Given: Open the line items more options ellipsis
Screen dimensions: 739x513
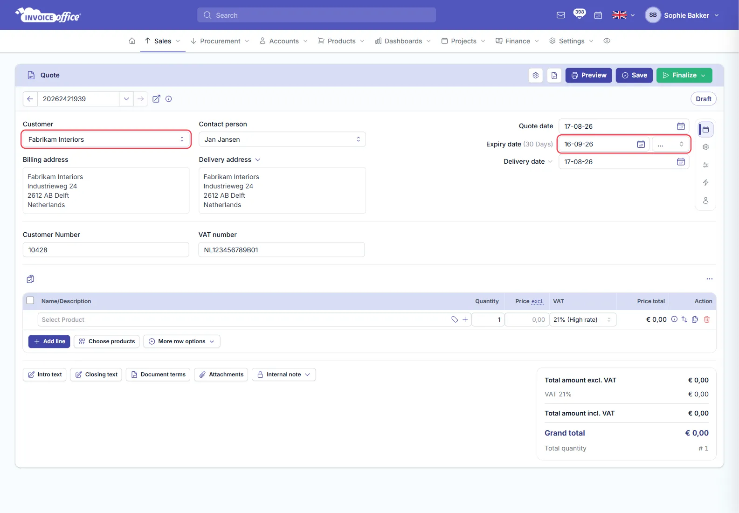Looking at the screenshot, I should [x=709, y=279].
